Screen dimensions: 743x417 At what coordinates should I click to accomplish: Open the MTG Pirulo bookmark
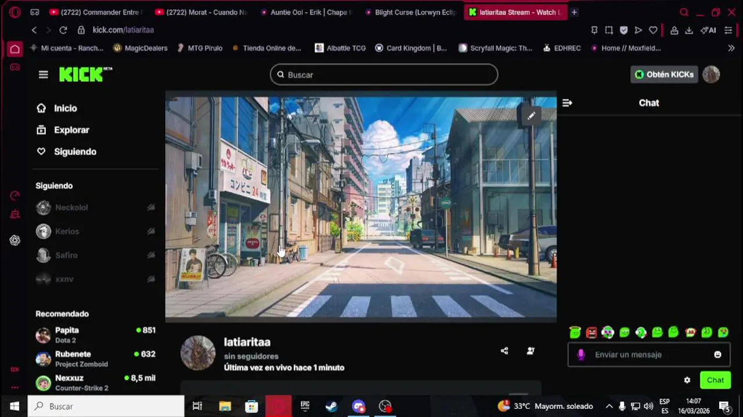(200, 48)
